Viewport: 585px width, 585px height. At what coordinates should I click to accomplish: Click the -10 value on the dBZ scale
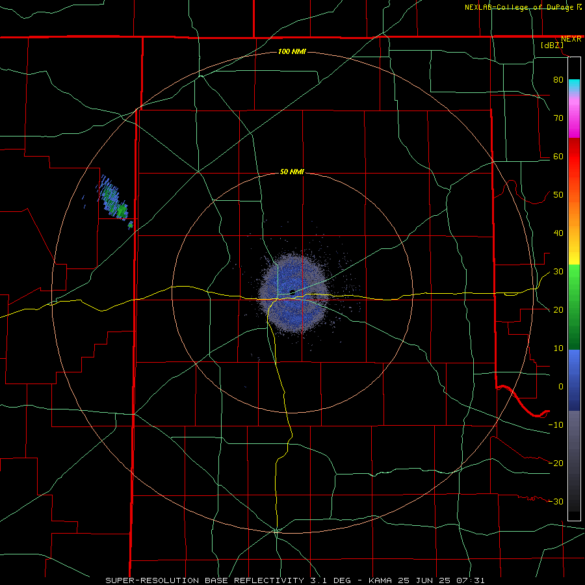coord(556,424)
